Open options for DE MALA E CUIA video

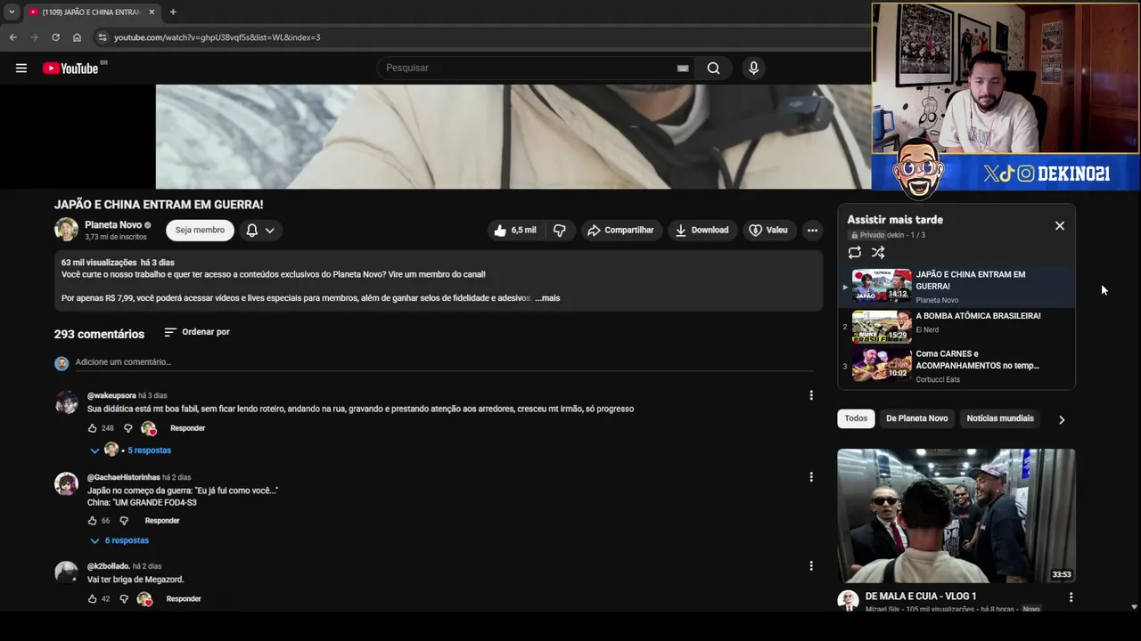click(1071, 597)
